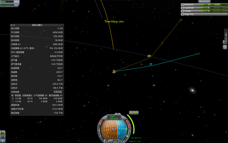This screenshot has width=228, height=143.
Task: Click the C button in custom window header
Action: (x=14, y=25)
